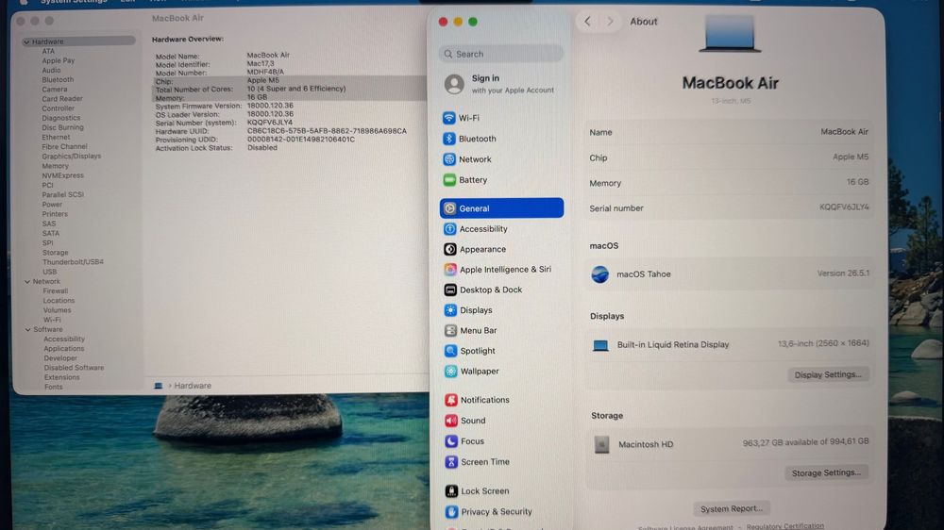944x530 pixels.
Task: Select Apple Pay in System Information
Action: tap(59, 60)
